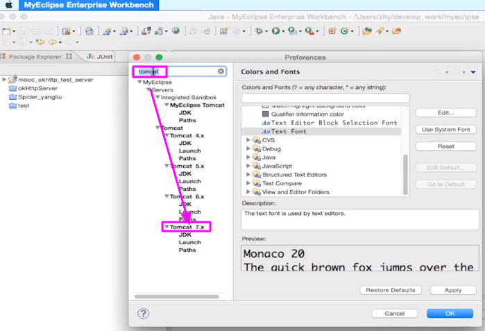
Task: Close the Package Explorer view X icon
Action: pyautogui.click(x=69, y=56)
